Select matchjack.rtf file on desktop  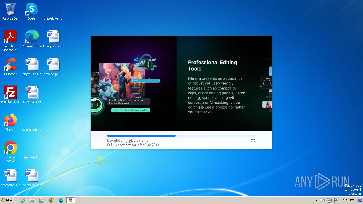31,178
